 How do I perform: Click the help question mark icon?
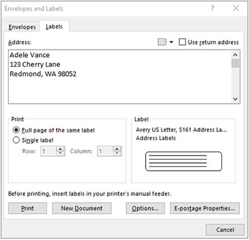point(212,8)
